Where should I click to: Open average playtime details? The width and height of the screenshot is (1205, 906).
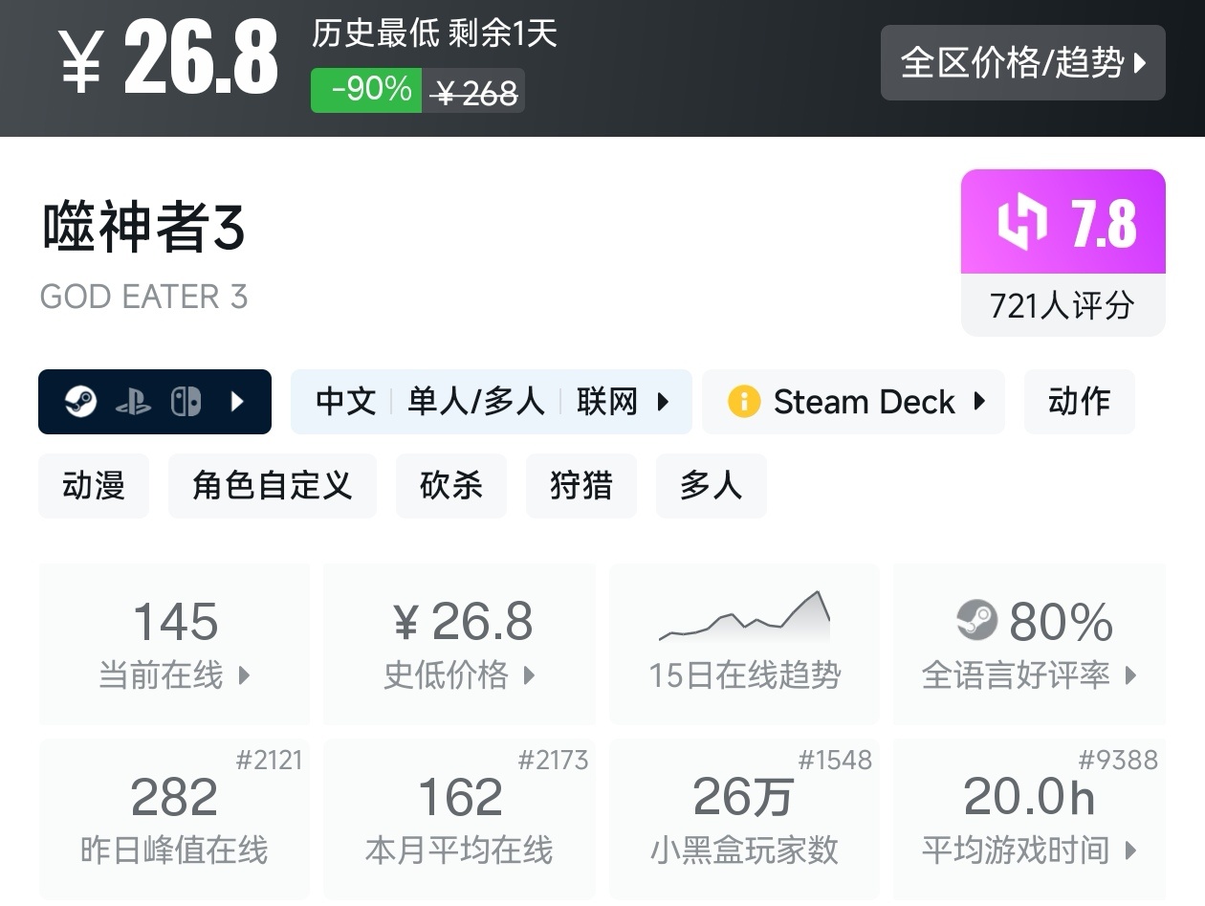[x=1029, y=819]
